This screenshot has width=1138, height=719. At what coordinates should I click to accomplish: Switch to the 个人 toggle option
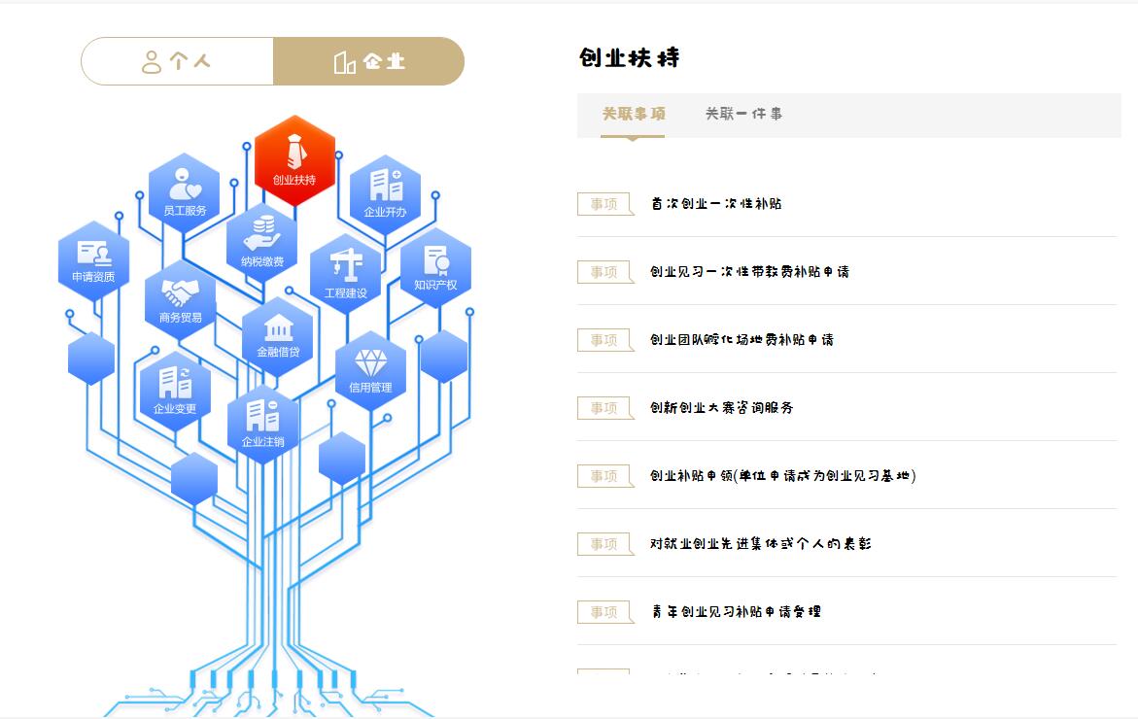click(x=177, y=62)
